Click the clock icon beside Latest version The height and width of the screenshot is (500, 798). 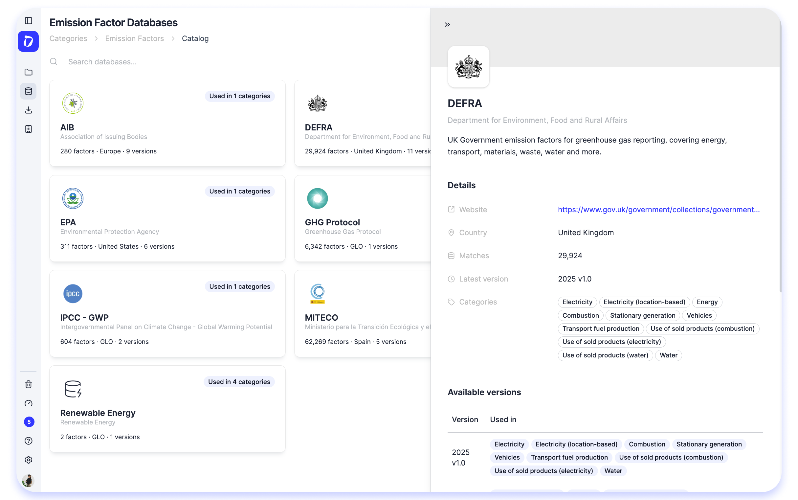(451, 279)
